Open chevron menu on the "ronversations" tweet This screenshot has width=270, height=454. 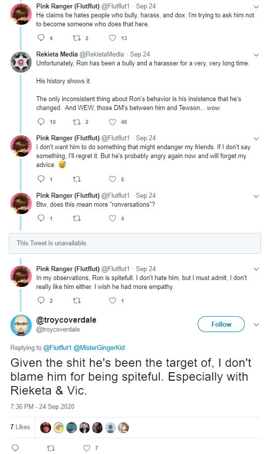[256, 196]
